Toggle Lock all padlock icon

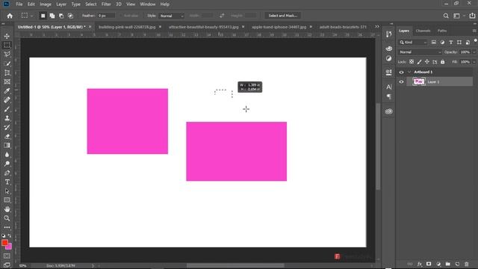(x=443, y=62)
